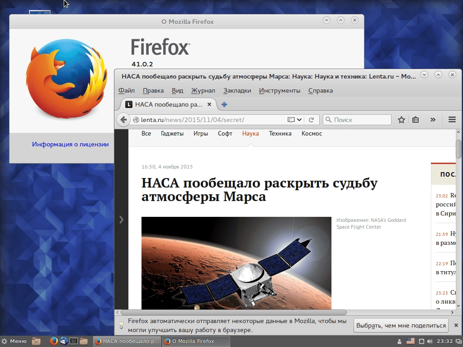Click the scroll down arrow of vertical scrollbar

click(x=458, y=306)
